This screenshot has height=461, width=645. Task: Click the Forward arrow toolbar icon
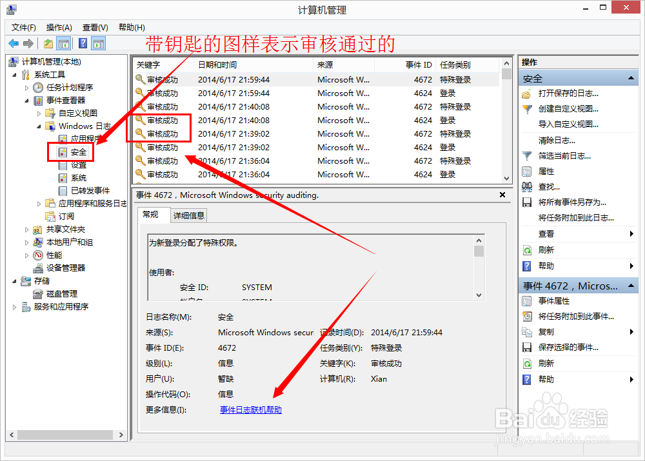click(x=28, y=43)
